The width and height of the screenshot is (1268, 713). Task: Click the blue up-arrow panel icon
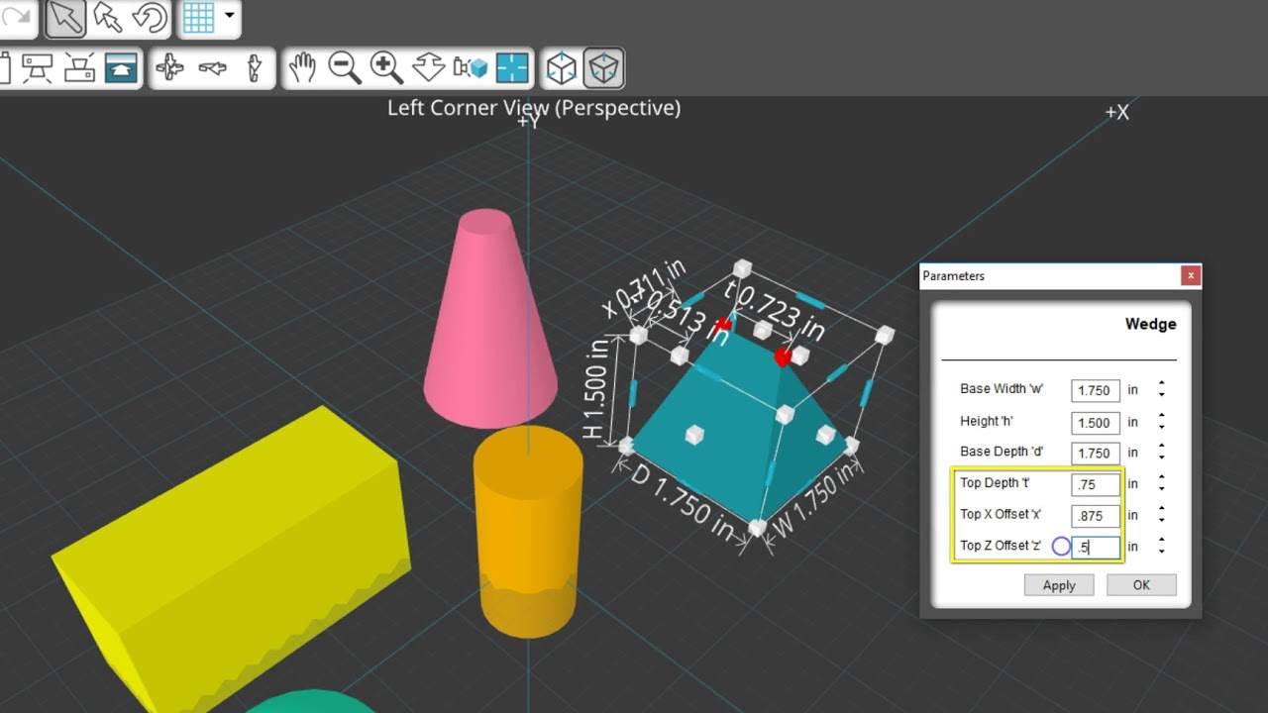[x=121, y=67]
